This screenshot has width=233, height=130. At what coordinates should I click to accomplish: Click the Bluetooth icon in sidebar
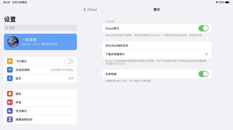point(10,78)
